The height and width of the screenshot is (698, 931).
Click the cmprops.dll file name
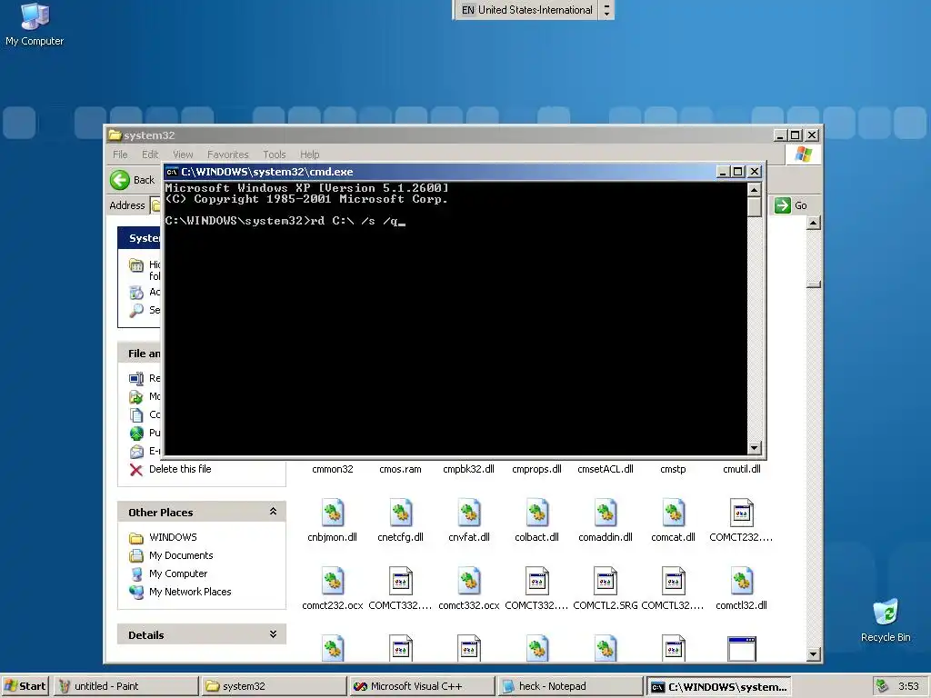[x=536, y=469]
